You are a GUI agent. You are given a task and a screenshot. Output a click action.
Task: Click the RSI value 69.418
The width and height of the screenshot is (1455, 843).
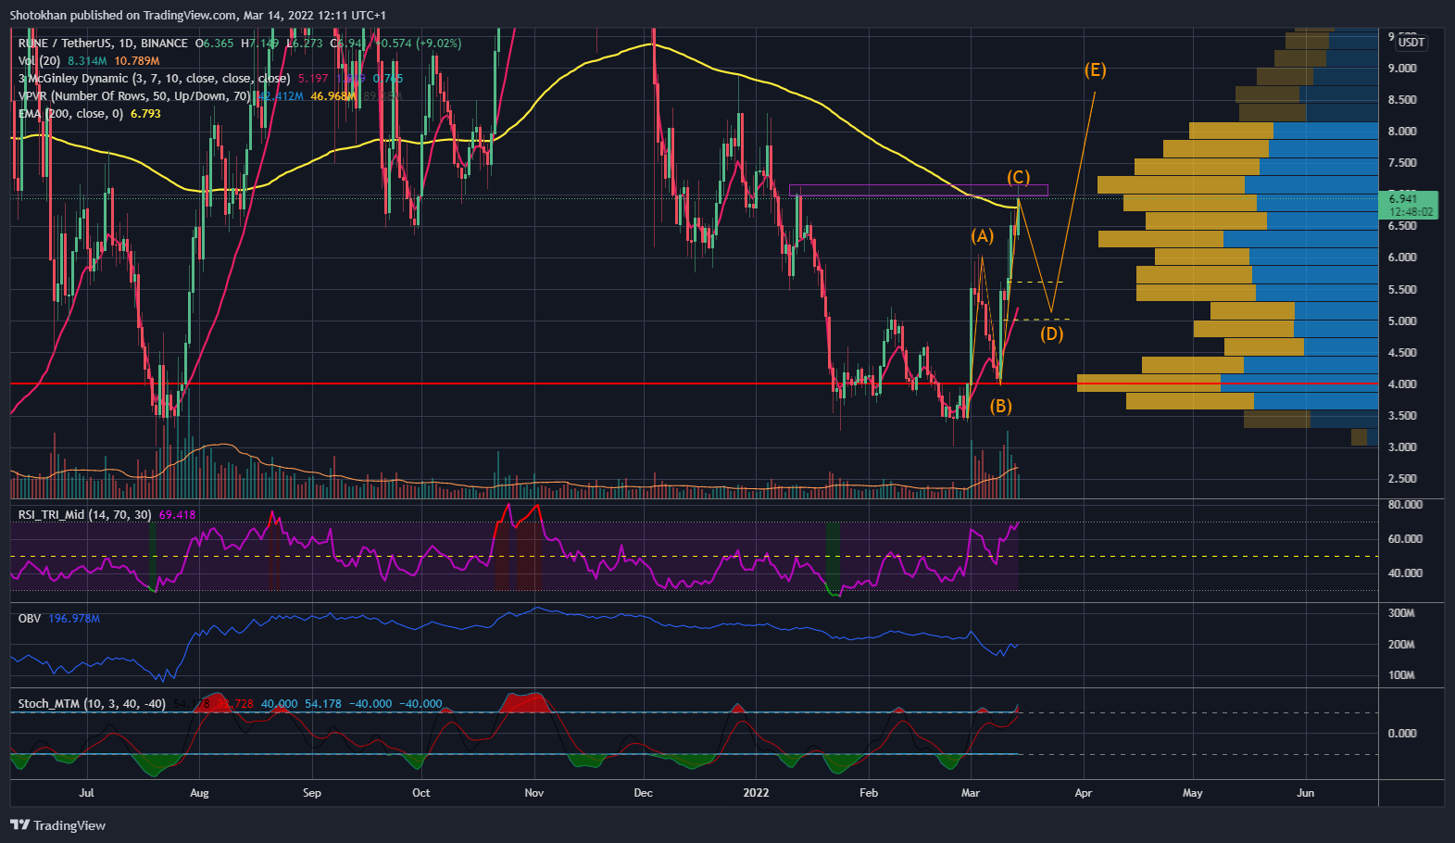(x=177, y=515)
